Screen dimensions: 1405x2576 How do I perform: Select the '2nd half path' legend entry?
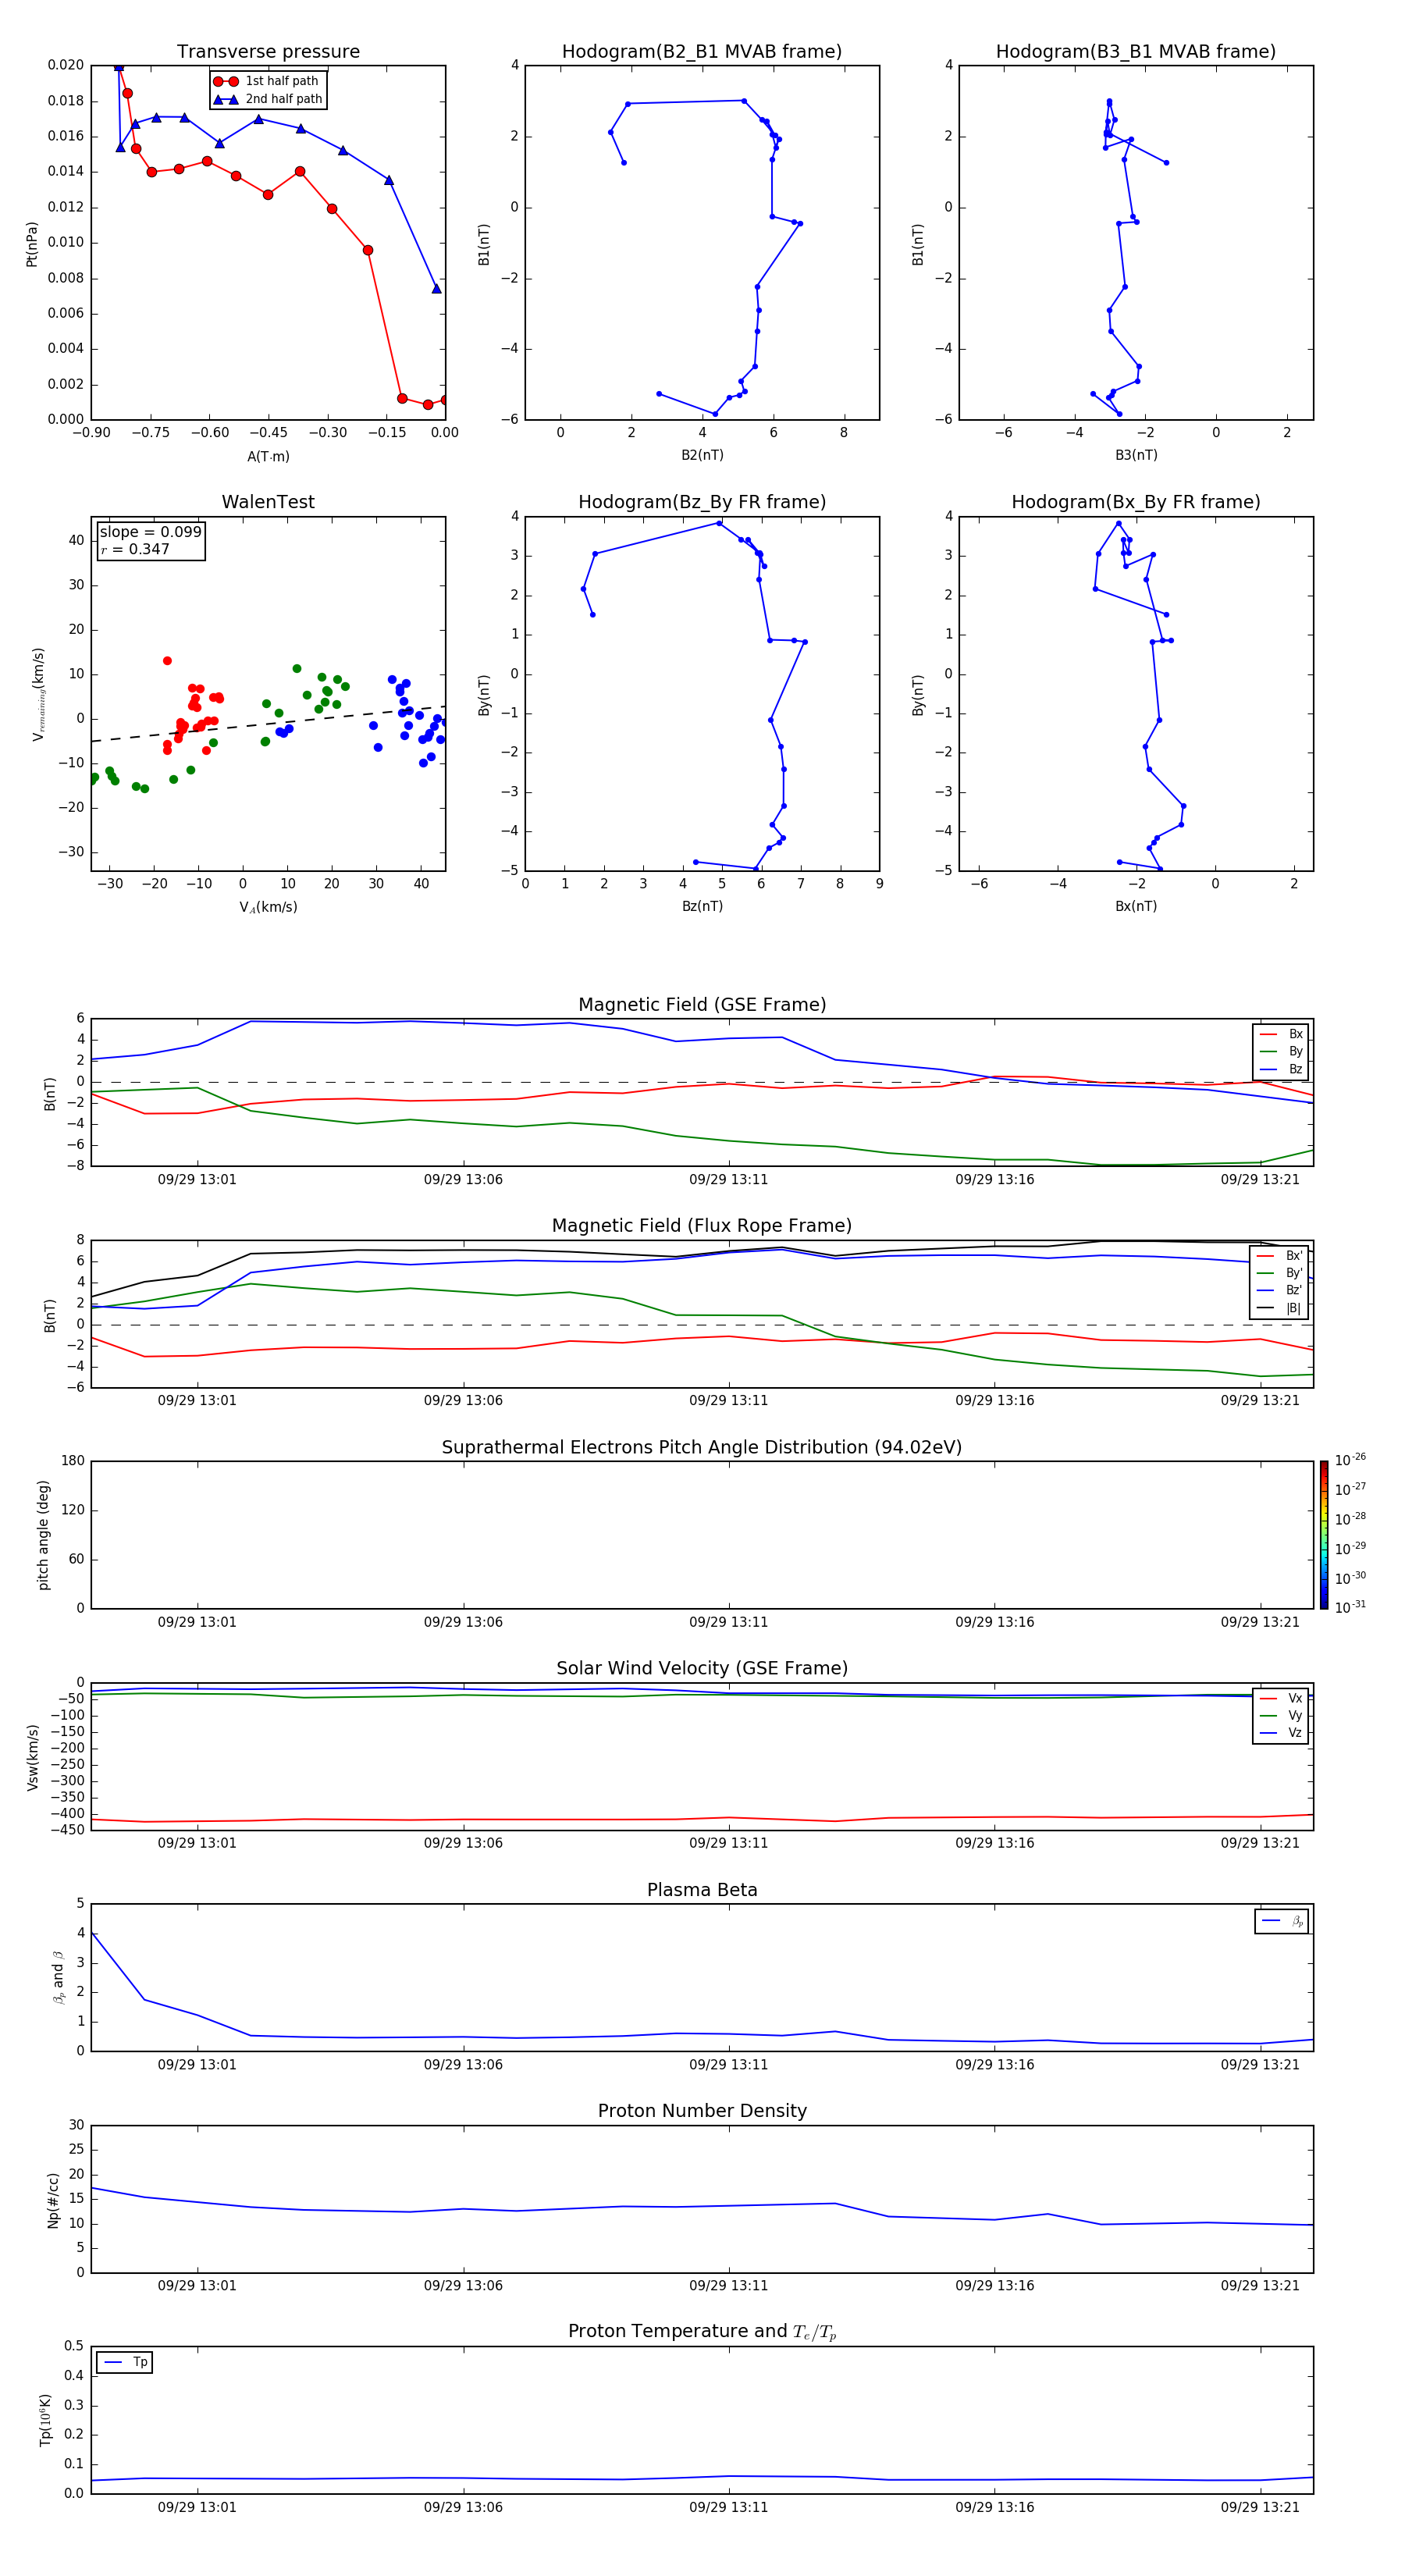coord(267,99)
